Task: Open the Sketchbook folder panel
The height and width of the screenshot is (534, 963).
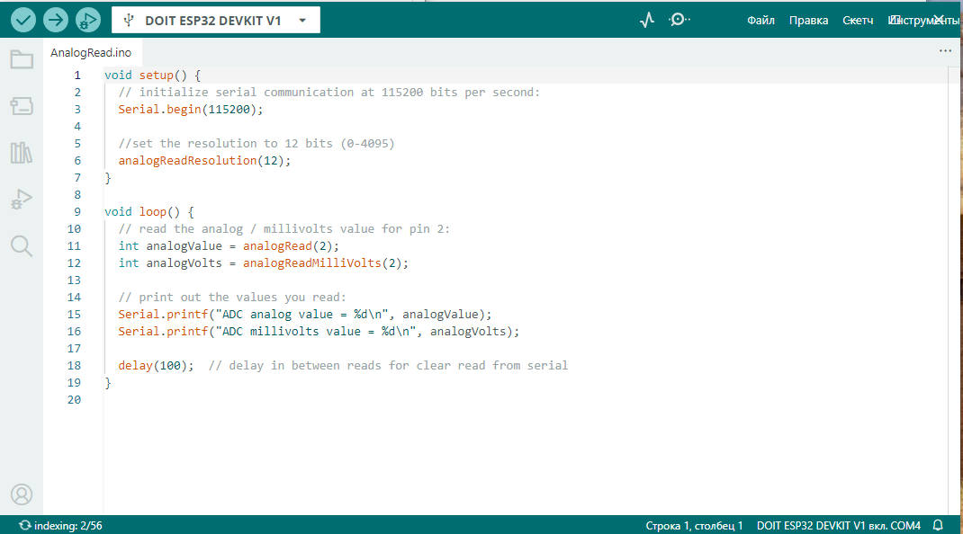Action: tap(22, 60)
